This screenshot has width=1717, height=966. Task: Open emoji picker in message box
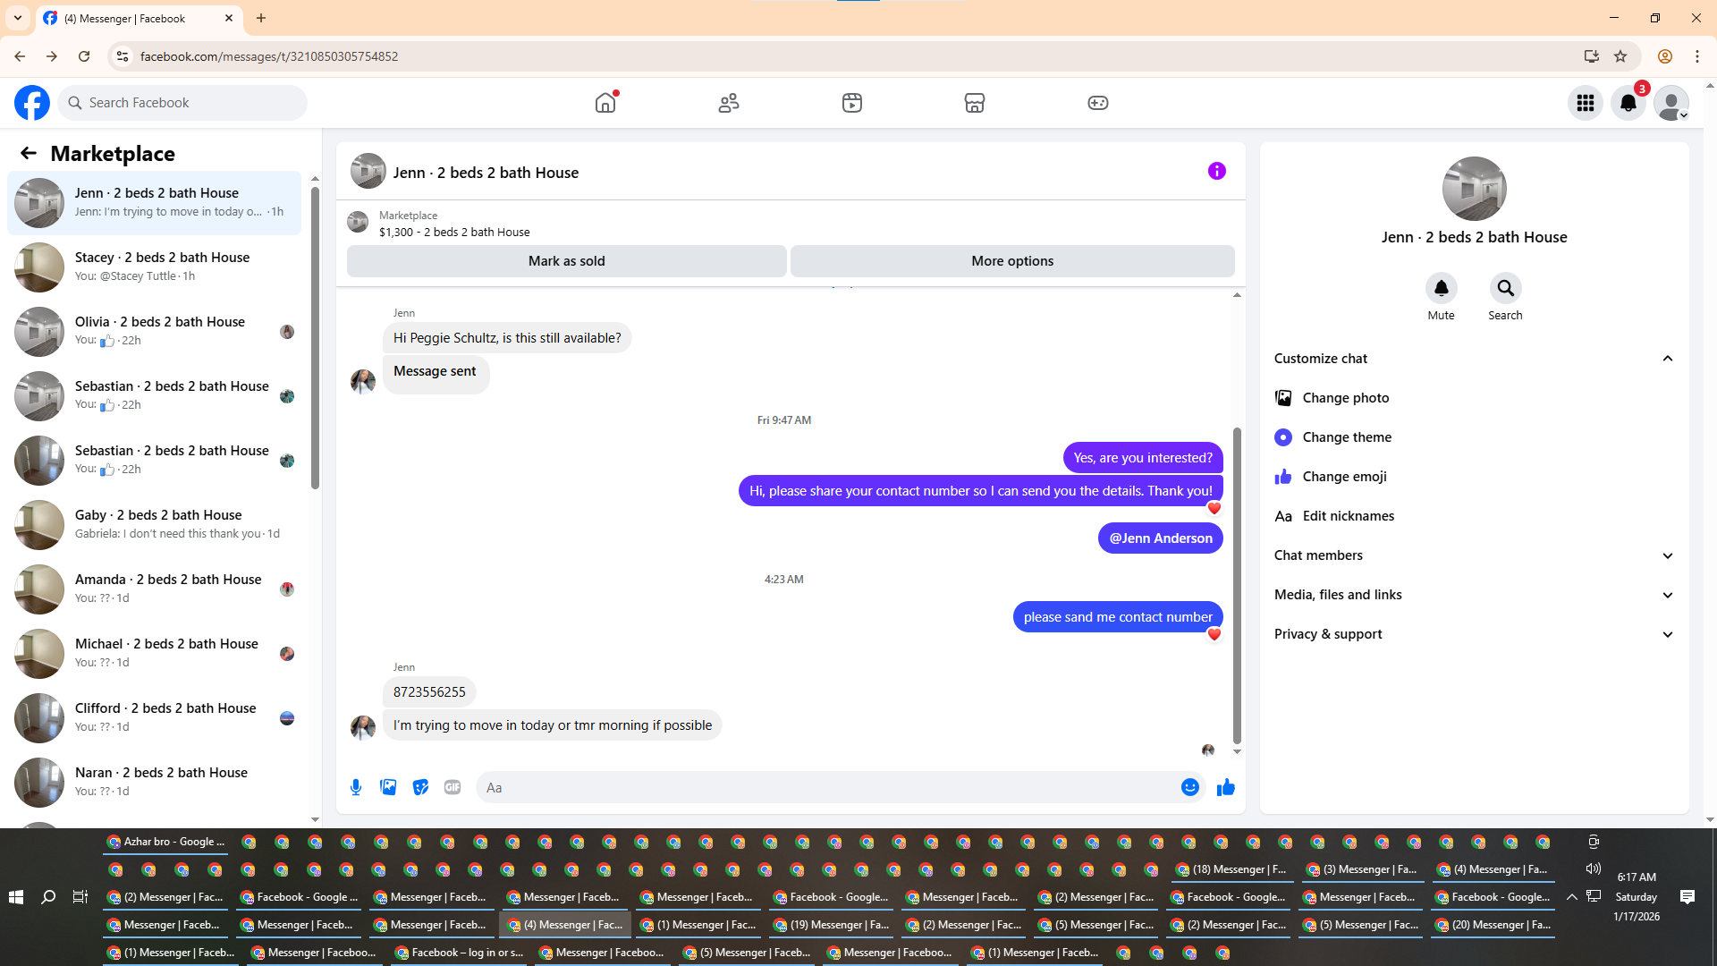coord(1189,787)
